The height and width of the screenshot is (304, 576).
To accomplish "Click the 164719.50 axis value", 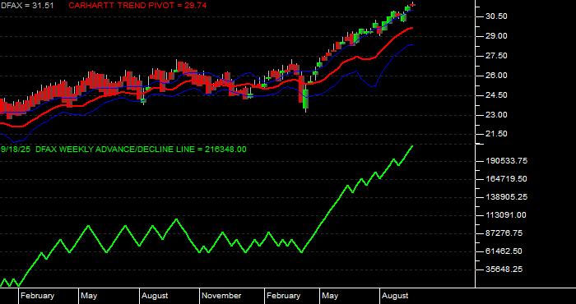I will pos(507,179).
